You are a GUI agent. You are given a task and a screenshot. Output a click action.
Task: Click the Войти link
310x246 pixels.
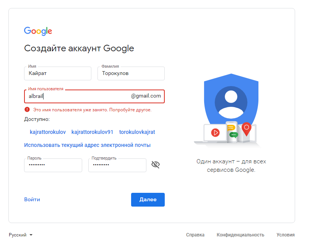(x=32, y=199)
